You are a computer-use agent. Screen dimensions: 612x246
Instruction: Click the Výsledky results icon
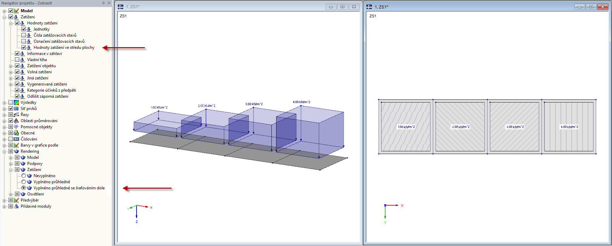tap(16, 102)
